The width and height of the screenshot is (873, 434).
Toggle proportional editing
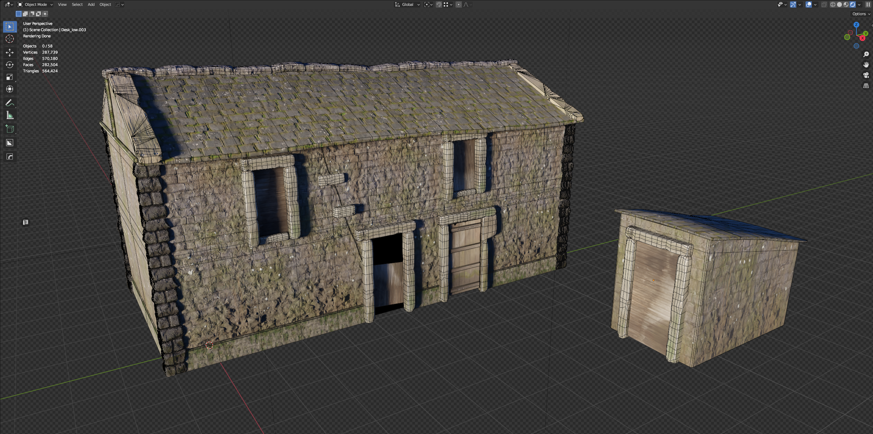pyautogui.click(x=458, y=4)
